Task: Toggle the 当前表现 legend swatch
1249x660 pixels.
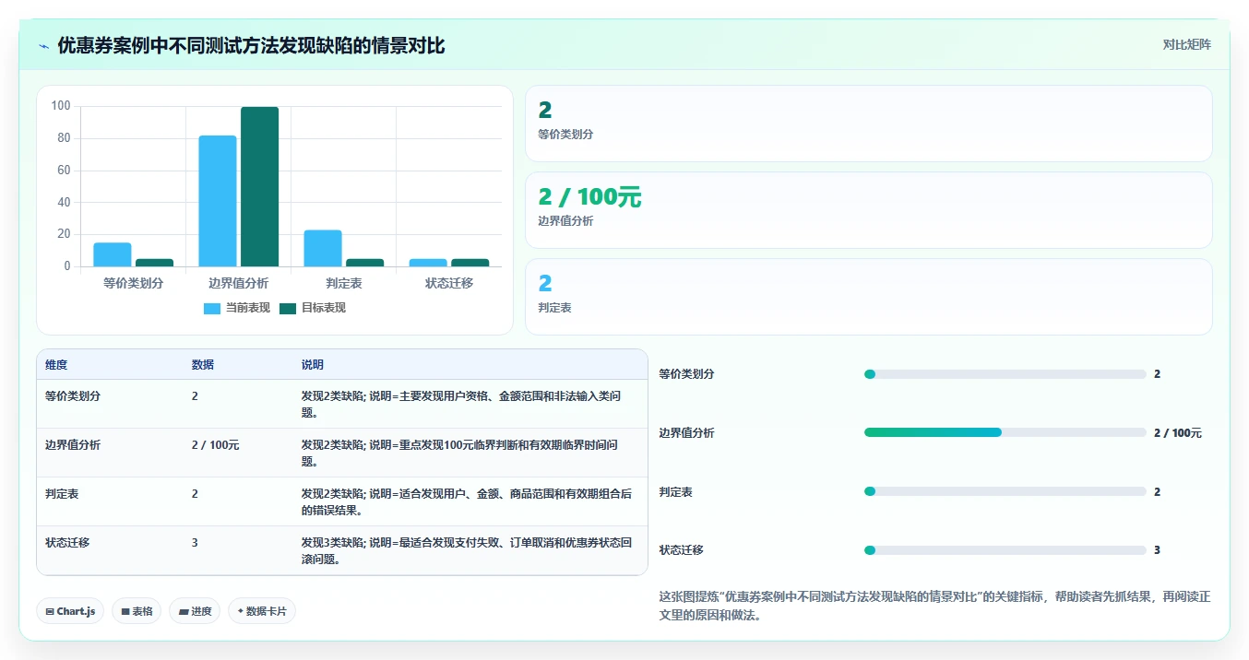Action: coord(212,308)
